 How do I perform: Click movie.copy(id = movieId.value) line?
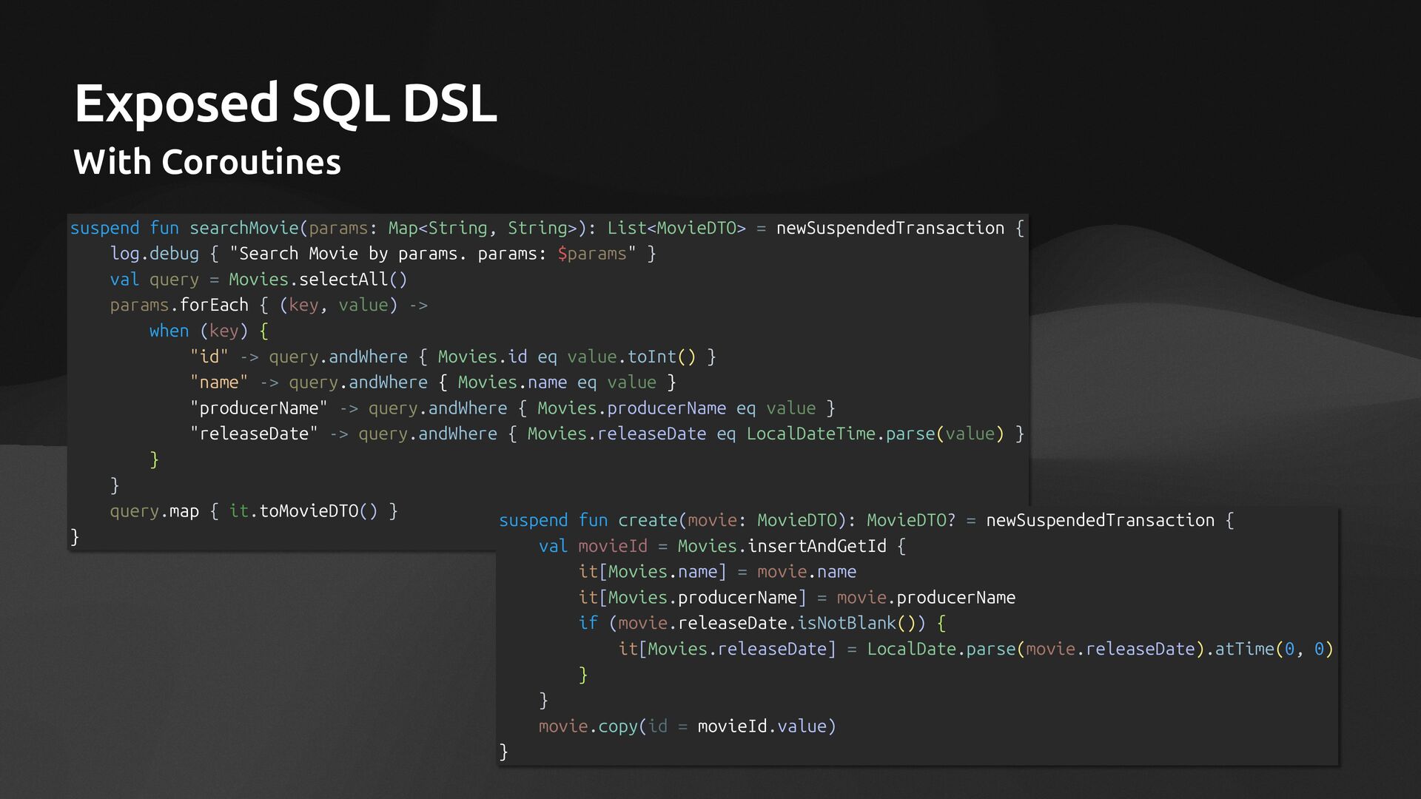(x=687, y=726)
